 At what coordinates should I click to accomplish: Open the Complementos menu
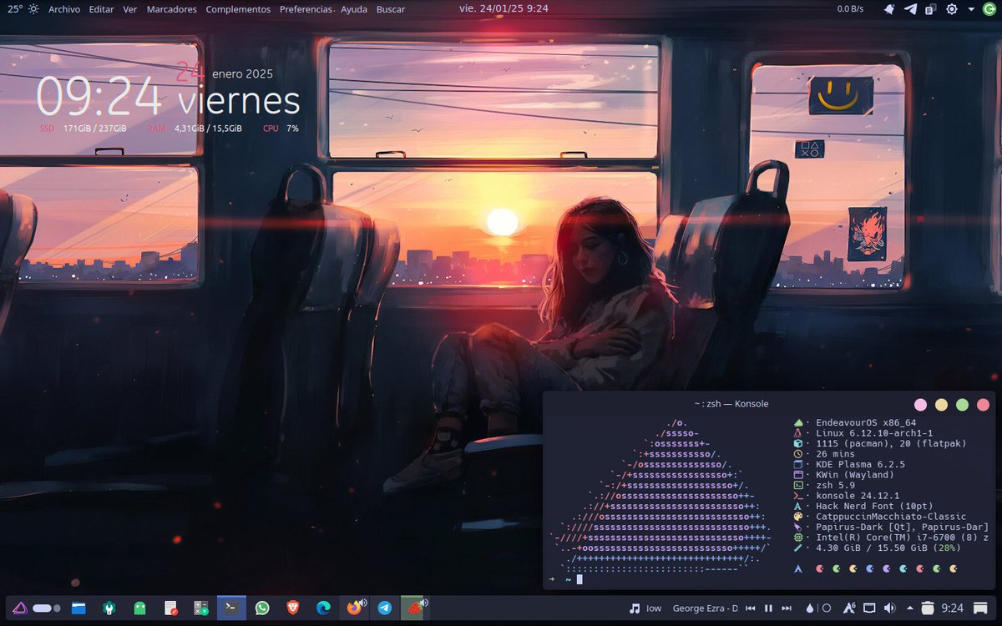coord(238,9)
